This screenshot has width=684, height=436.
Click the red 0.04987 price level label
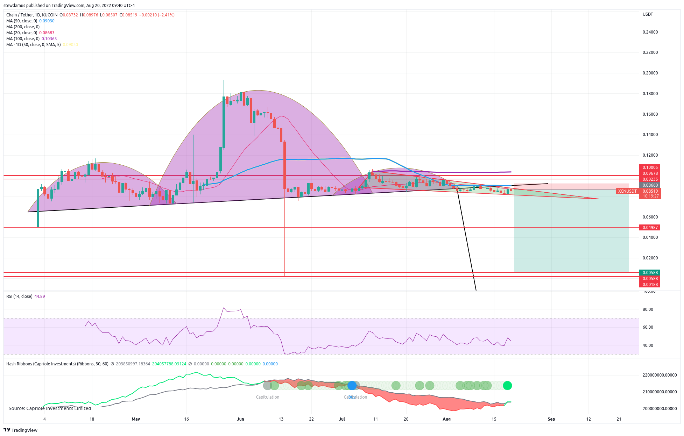pos(650,228)
